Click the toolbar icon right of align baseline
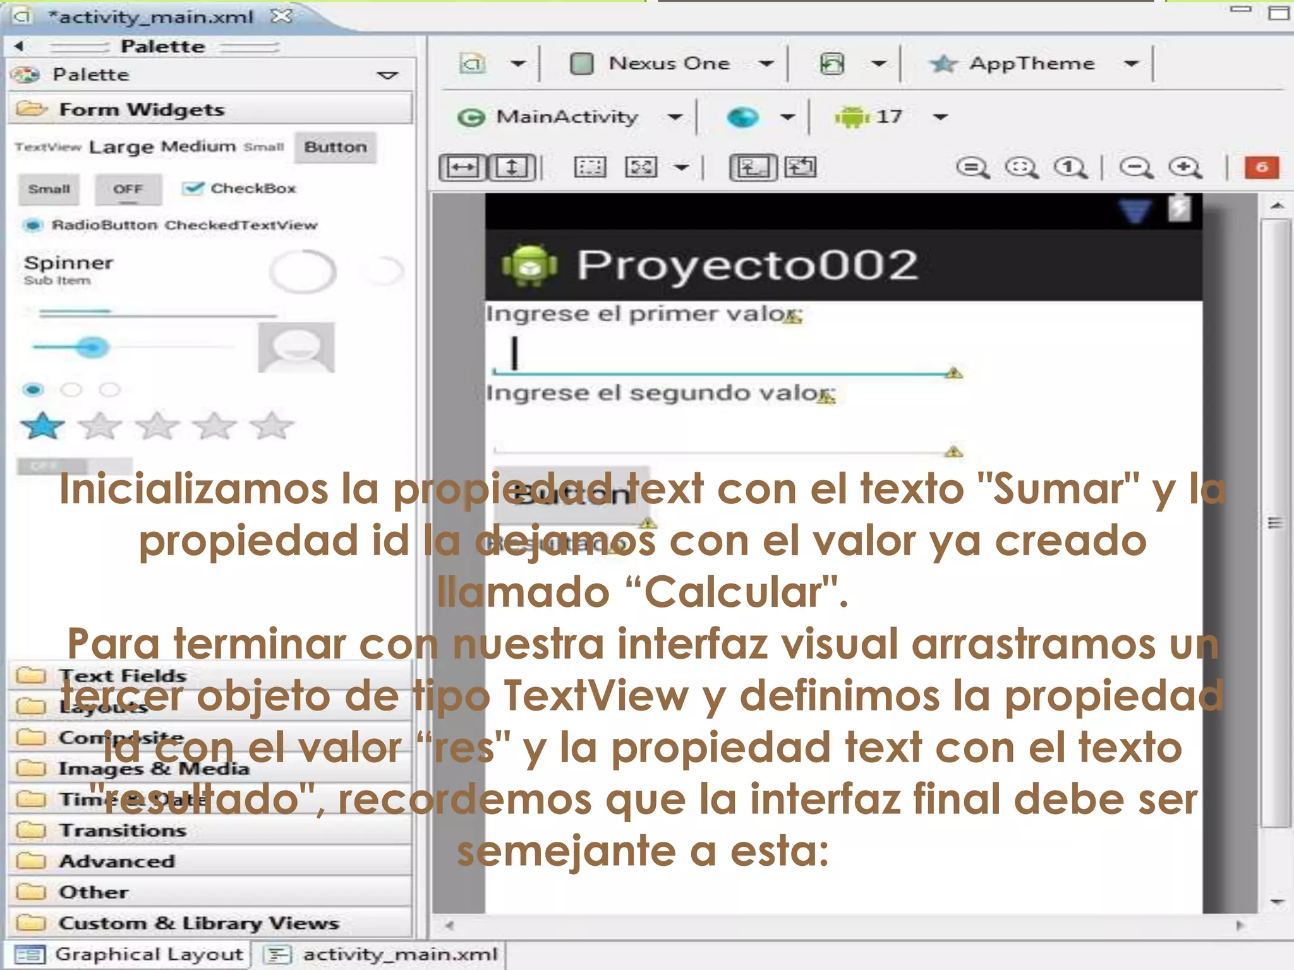The image size is (1294, 970). coord(801,167)
